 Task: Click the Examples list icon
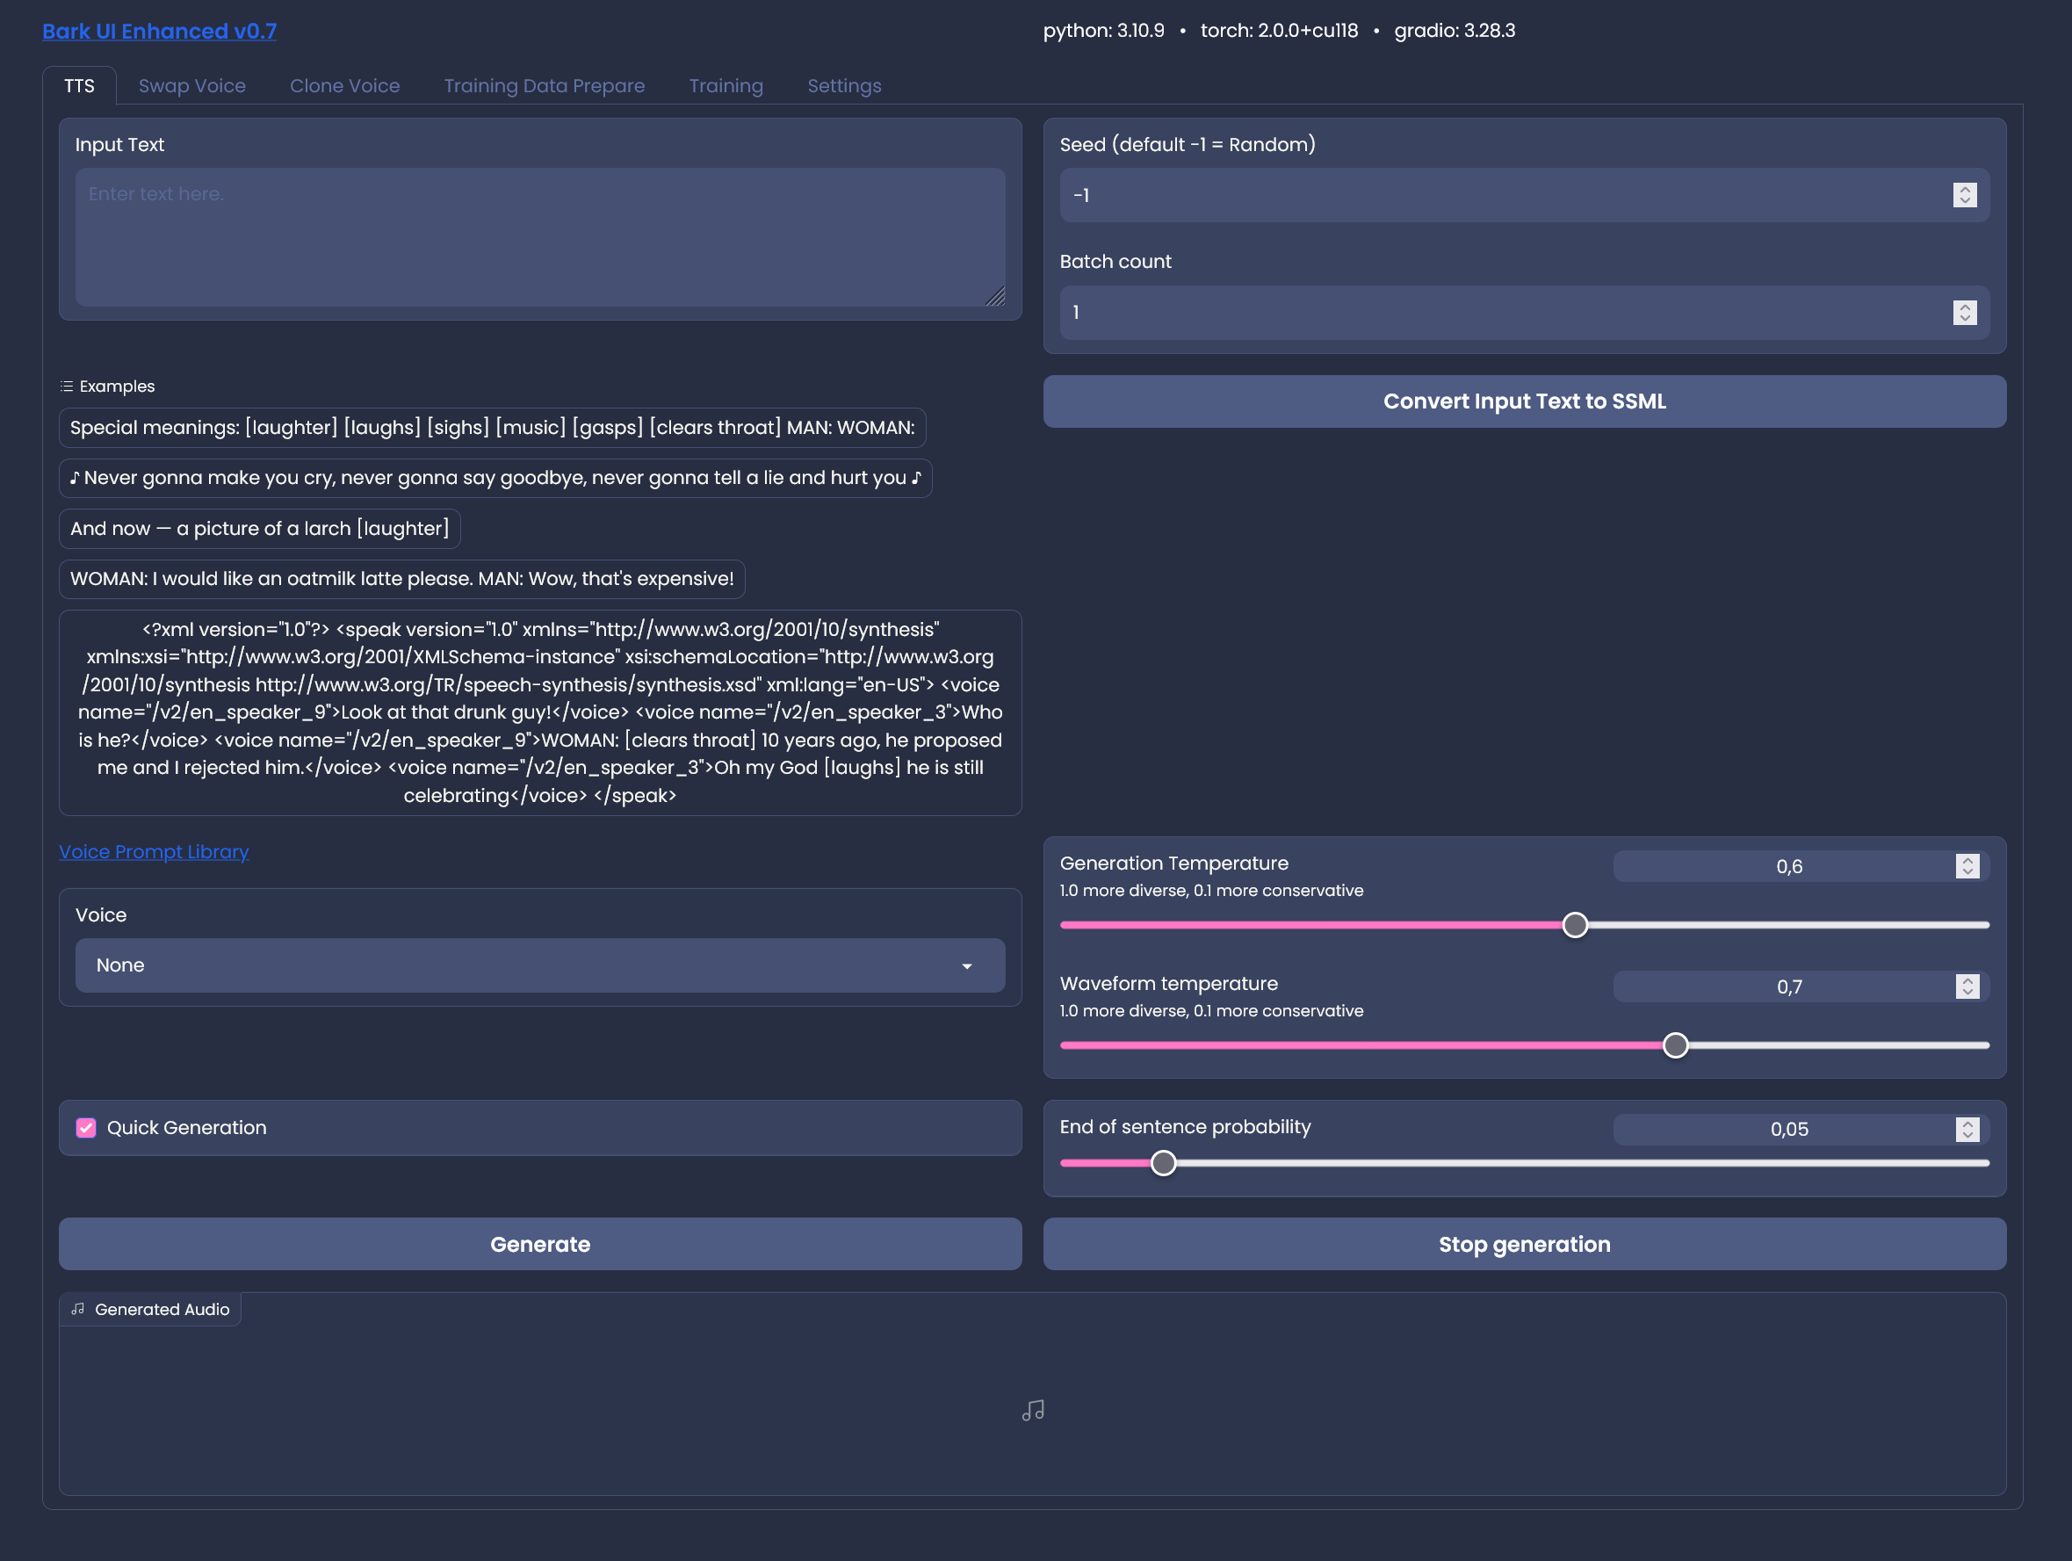click(67, 386)
